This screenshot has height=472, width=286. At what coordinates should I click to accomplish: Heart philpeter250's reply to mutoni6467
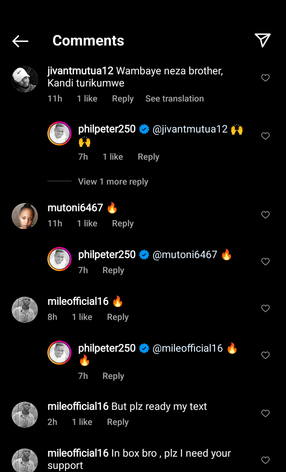[265, 262]
